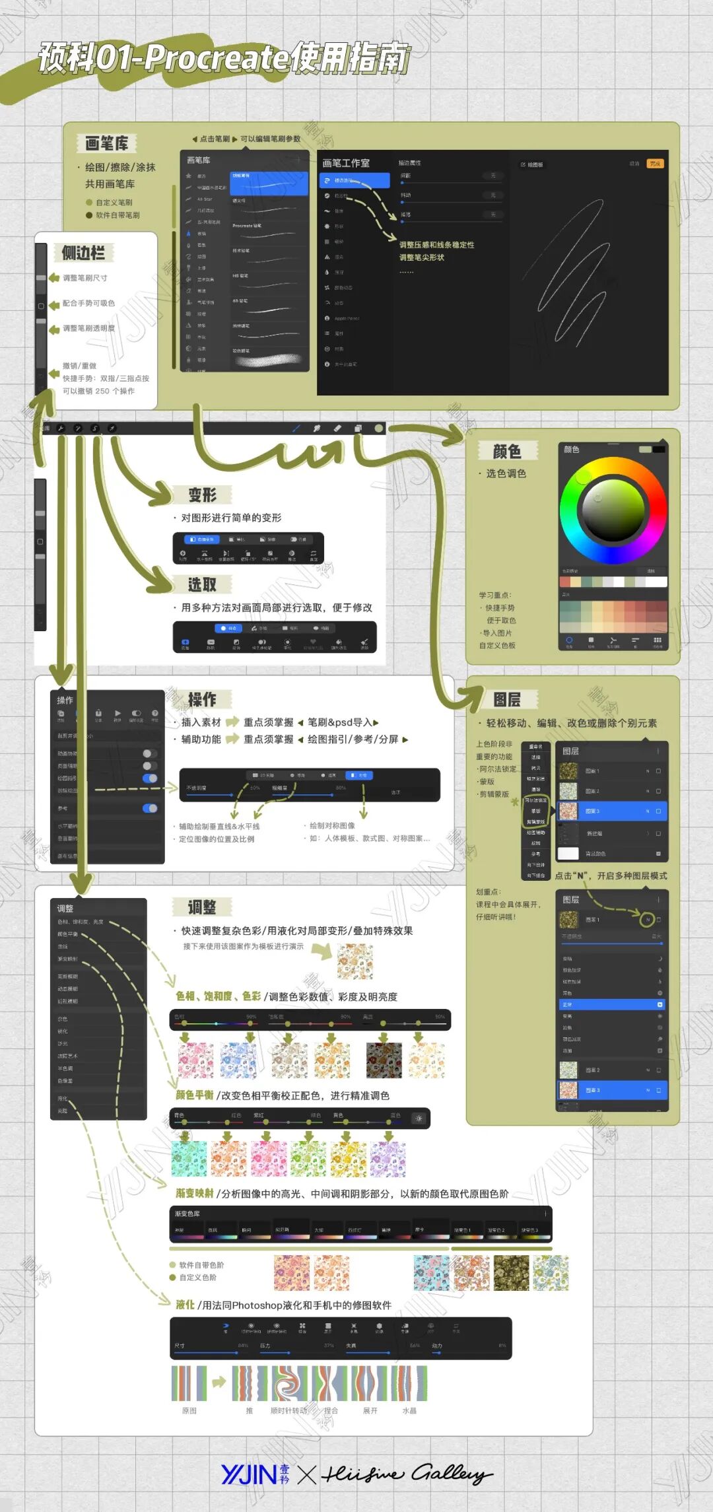The image size is (713, 1512).
Task: Expand the 新建组 group chevron in Layers
Action: [648, 833]
